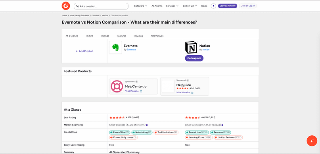The width and height of the screenshot is (320, 154).
Task: Open the Notion breadcrumb link
Action: [105, 15]
